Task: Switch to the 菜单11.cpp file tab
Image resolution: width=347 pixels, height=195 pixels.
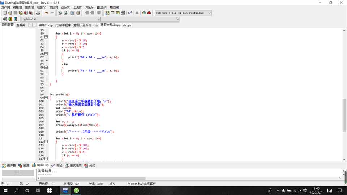Action: coord(46,25)
